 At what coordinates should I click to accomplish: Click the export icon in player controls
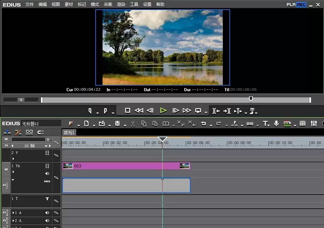(252, 111)
